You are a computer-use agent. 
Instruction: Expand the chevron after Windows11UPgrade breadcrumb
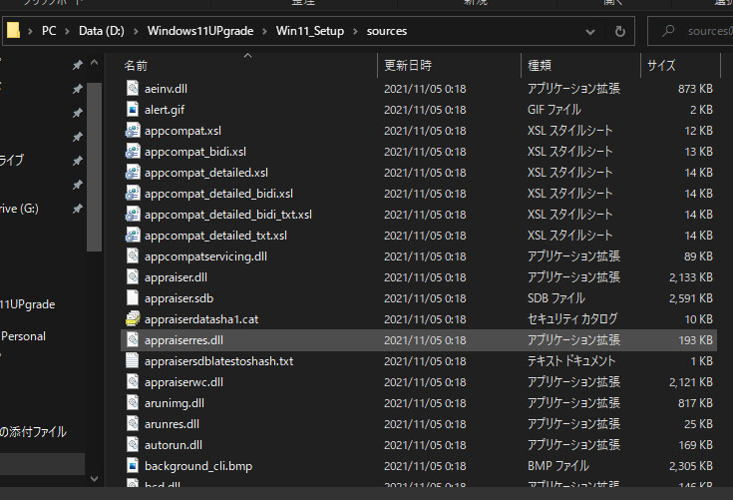264,31
